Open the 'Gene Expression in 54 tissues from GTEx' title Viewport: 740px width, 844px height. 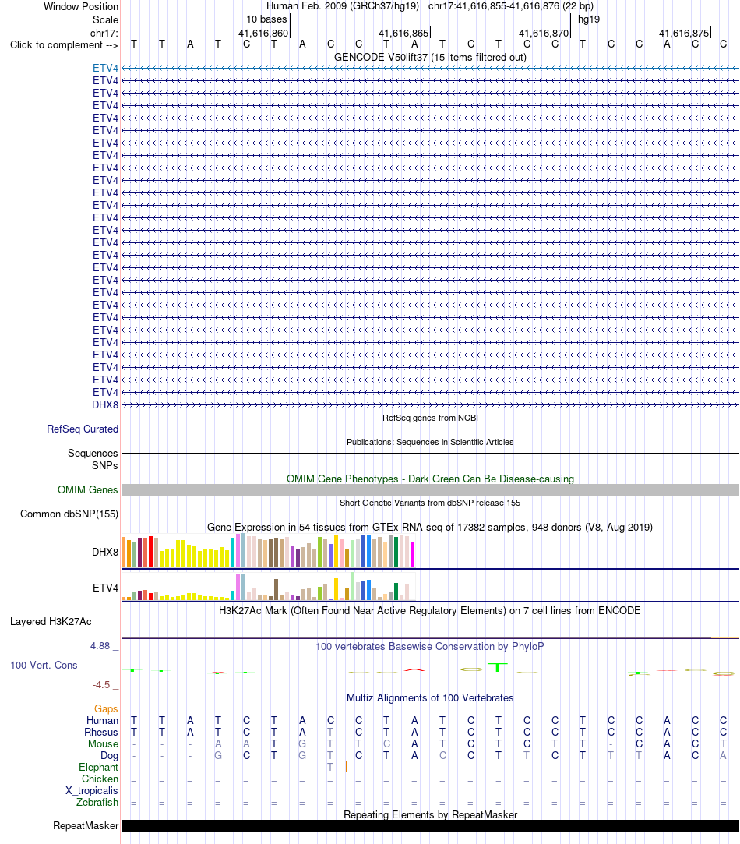coord(430,527)
